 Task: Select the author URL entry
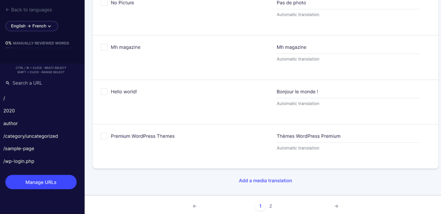pyautogui.click(x=10, y=123)
